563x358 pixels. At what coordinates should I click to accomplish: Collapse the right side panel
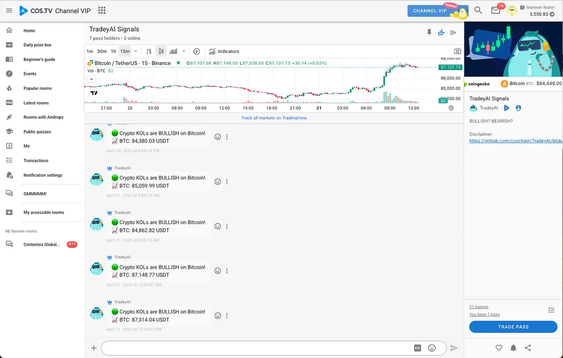pos(453,32)
